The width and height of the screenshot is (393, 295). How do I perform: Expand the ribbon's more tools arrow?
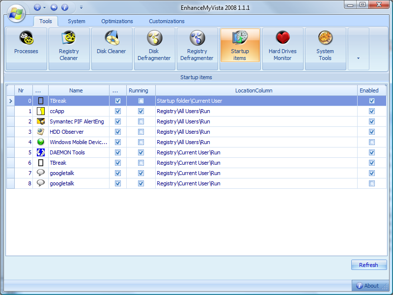coord(359,49)
